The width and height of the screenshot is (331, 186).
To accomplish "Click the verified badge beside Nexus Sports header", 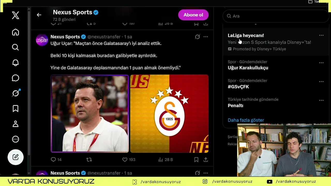I will (x=96, y=12).
